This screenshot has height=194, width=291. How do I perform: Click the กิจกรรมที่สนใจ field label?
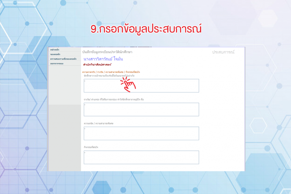(x=91, y=147)
